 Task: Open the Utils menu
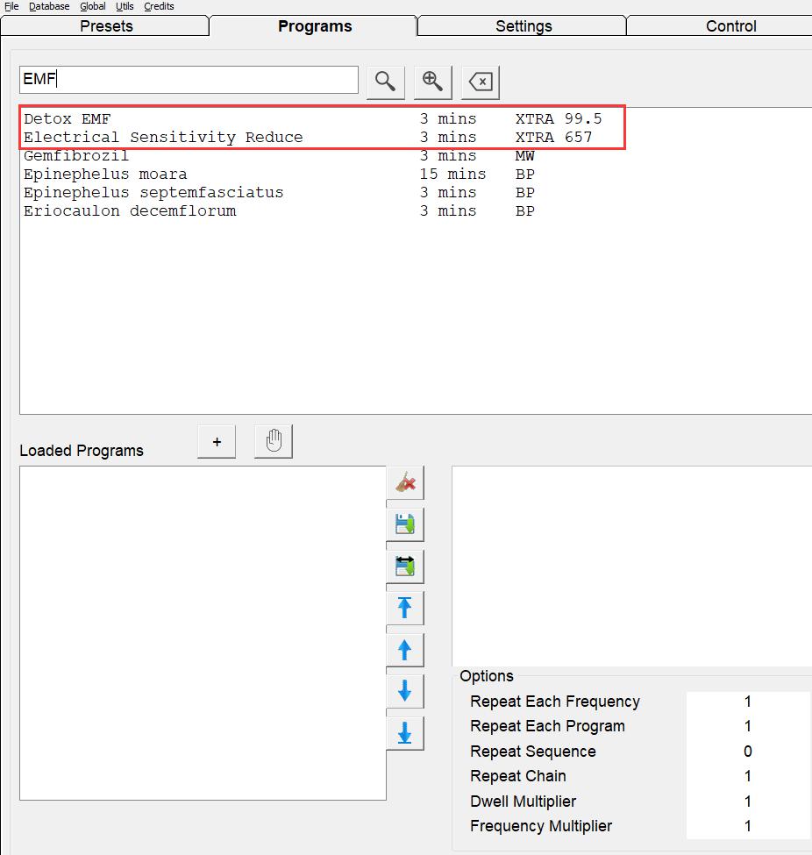point(125,6)
